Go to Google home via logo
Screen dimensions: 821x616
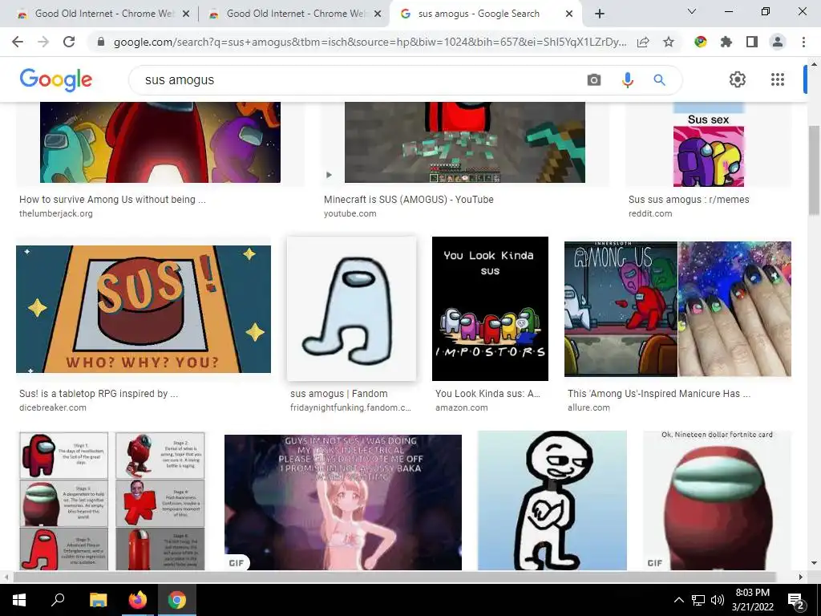56,80
